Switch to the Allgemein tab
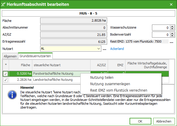Screen dimensions: 177x126 point(10,56)
